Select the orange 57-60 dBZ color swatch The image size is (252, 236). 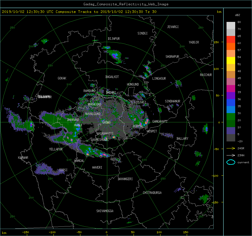point(231,46)
